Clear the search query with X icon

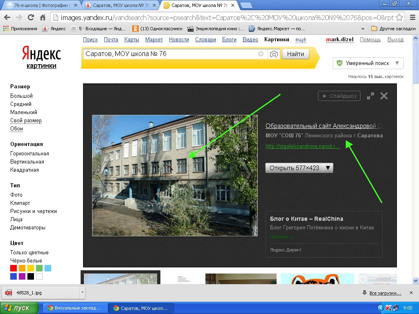pos(261,54)
